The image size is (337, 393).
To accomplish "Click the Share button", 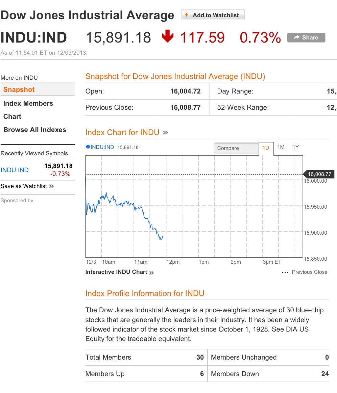I will 306,37.
